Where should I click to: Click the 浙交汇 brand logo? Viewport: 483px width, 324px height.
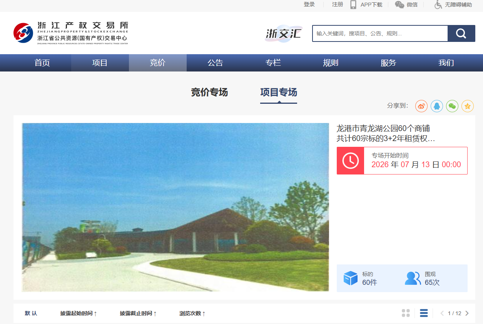[x=284, y=33]
